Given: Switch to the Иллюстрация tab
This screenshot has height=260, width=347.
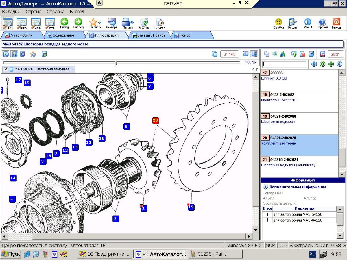Looking at the screenshot, I should [x=107, y=36].
